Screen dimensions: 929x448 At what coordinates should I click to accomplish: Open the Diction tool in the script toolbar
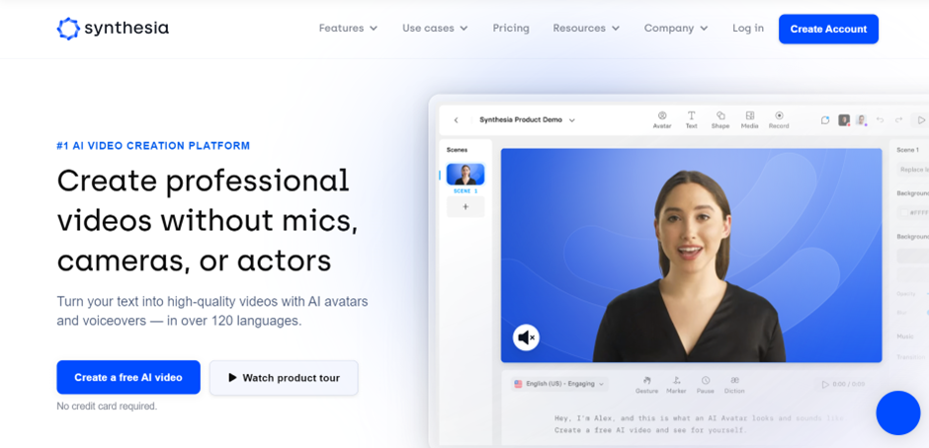[x=734, y=385]
